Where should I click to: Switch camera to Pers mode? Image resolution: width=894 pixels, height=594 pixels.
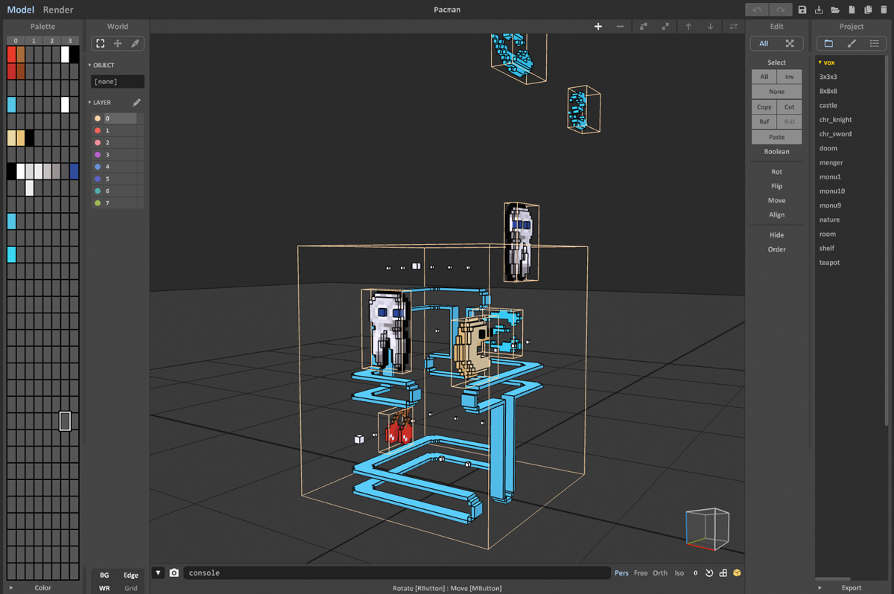coord(621,573)
